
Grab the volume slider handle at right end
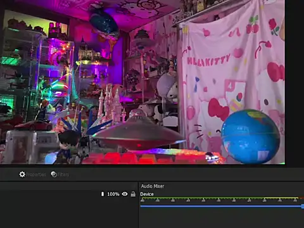click(303, 206)
